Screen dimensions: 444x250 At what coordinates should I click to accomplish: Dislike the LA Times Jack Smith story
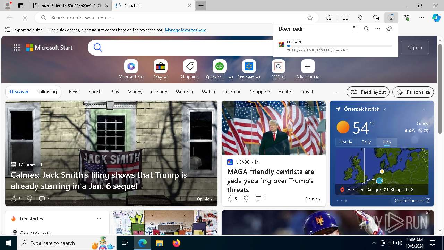[29, 199]
